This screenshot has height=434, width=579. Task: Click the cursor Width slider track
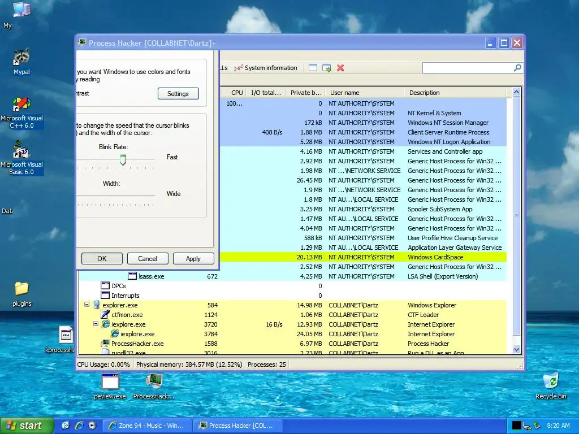115,196
